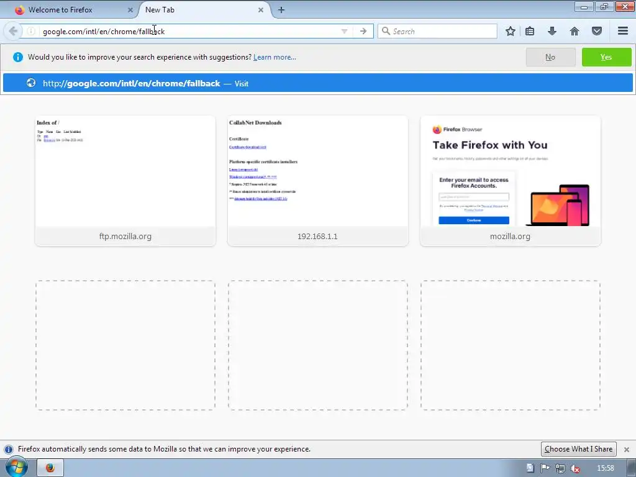Click the suggestions prompt info icon
The height and width of the screenshot is (477, 636).
tap(18, 57)
